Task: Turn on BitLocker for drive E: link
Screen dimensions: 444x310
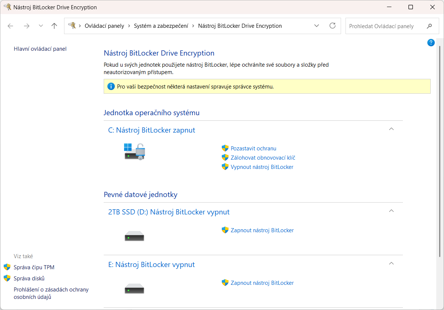Action: click(x=262, y=283)
